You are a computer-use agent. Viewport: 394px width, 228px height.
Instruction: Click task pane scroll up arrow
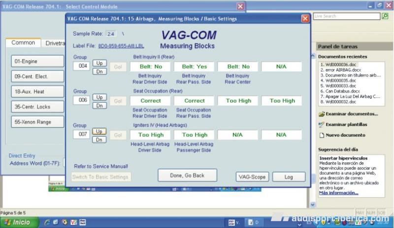(313, 56)
